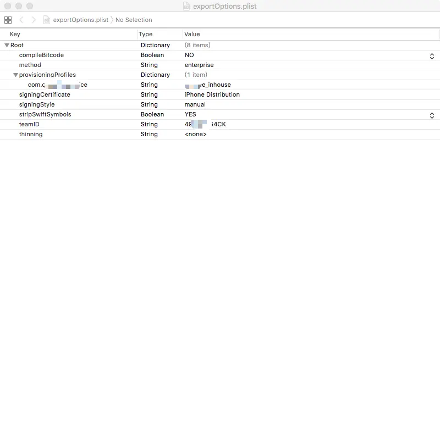Minimize window with the middle traffic light
Image resolution: width=440 pixels, height=424 pixels.
click(19, 6)
